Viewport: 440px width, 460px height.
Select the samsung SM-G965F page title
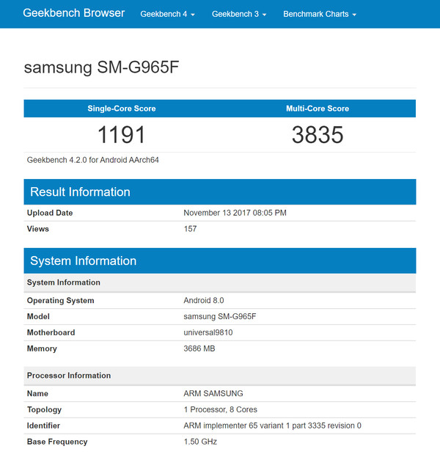point(101,67)
